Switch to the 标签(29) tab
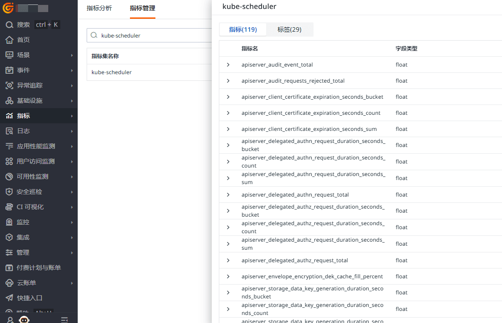Viewport: 502px width, 323px height. [290, 29]
